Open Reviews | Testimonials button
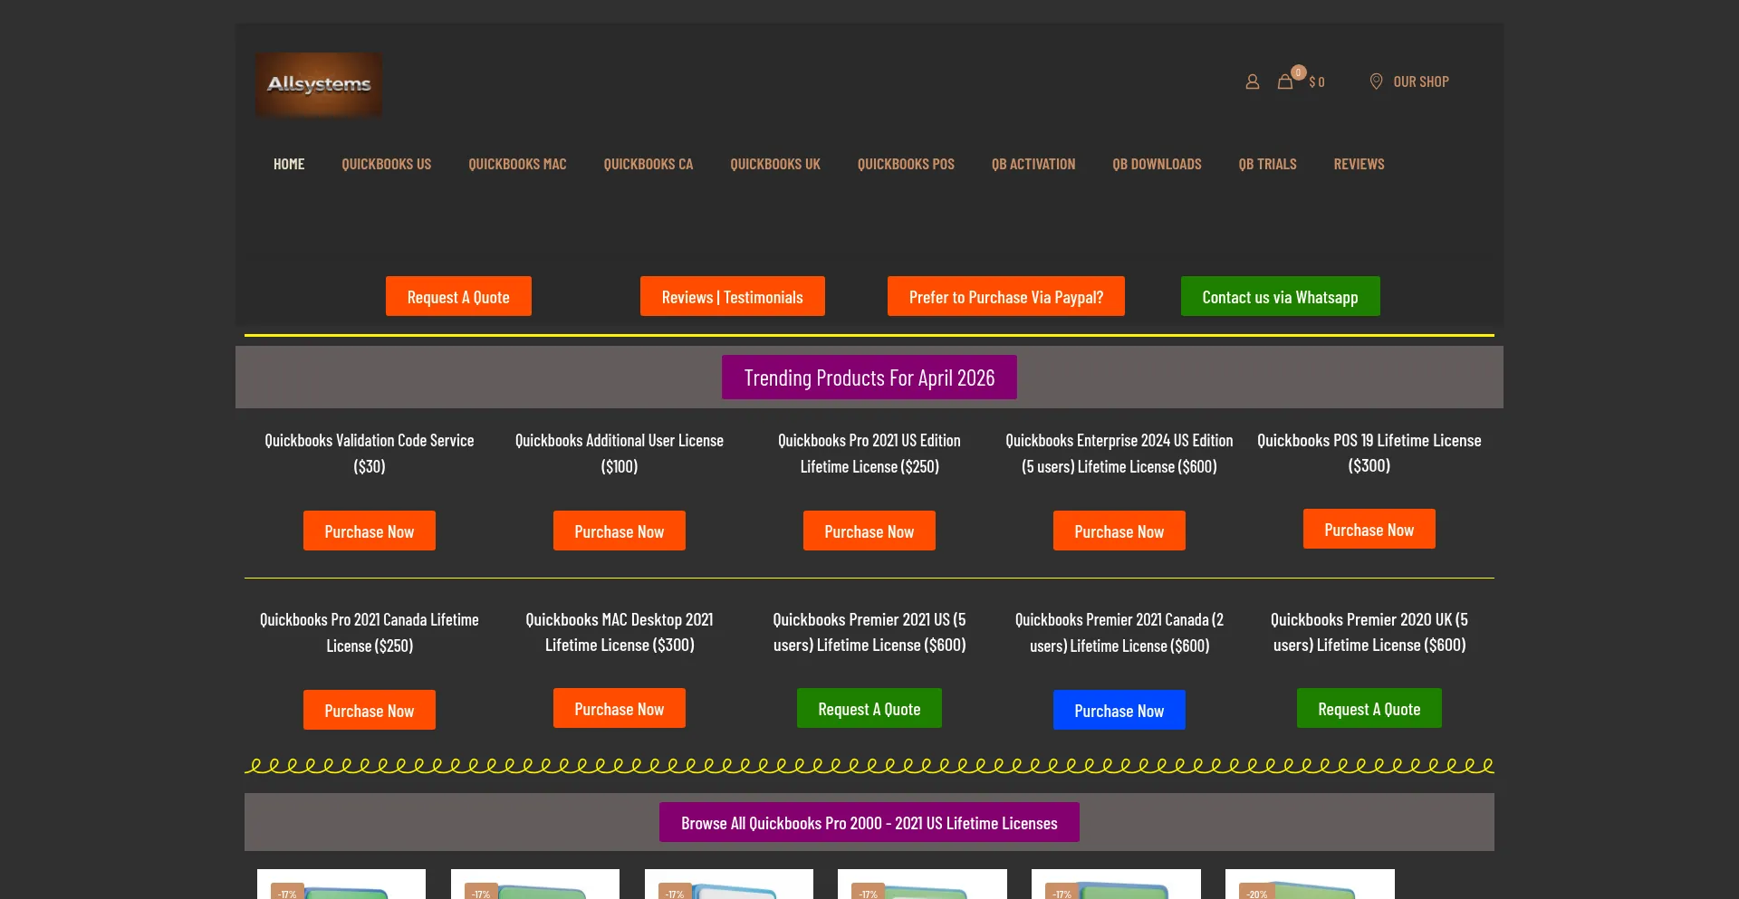Image resolution: width=1739 pixels, height=899 pixels. (732, 296)
